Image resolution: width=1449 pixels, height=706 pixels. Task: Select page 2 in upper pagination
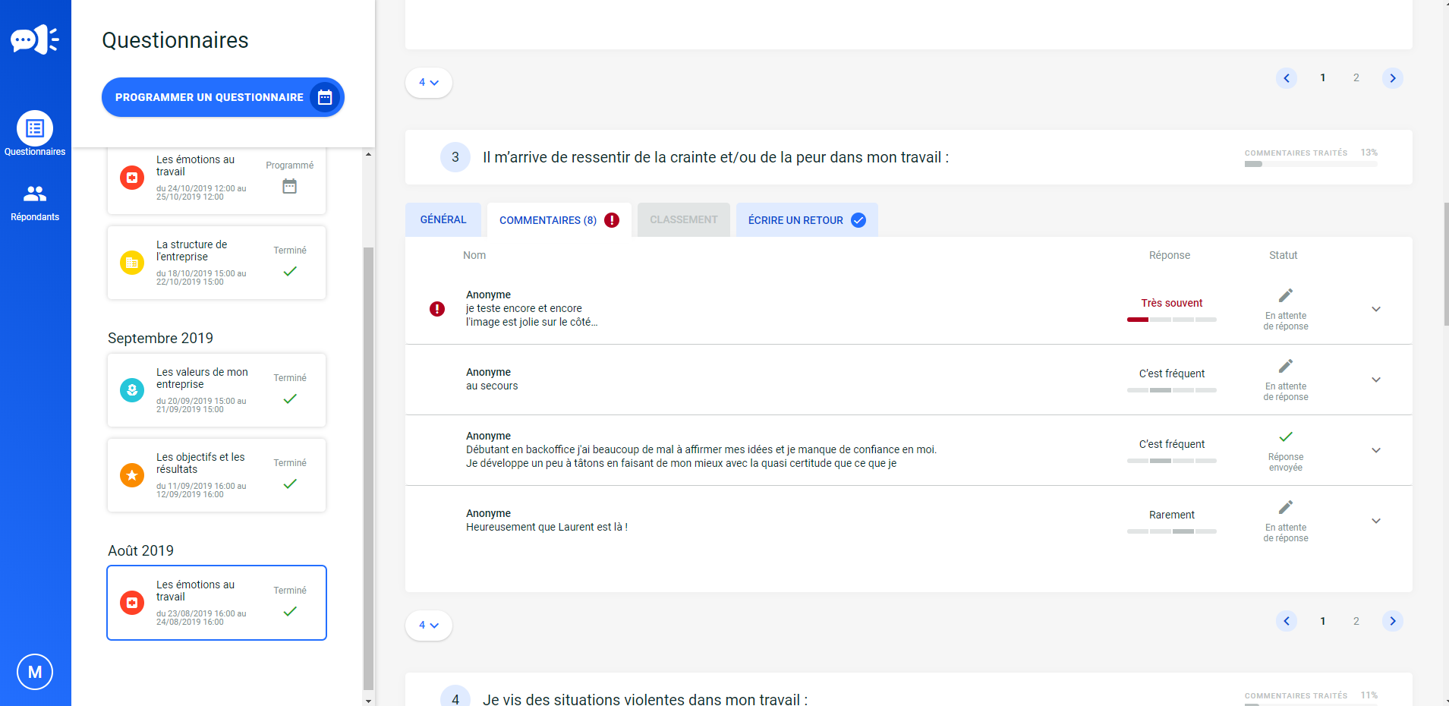click(1356, 78)
